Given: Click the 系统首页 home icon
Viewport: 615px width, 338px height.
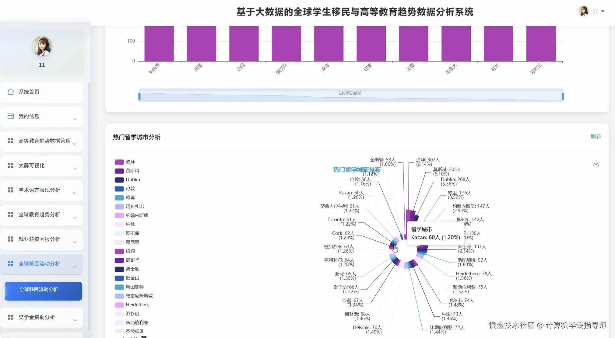Looking at the screenshot, I should 11,92.
